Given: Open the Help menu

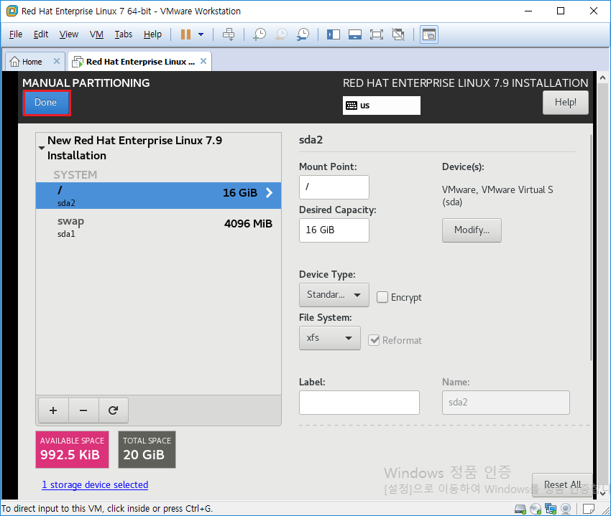Looking at the screenshot, I should tap(152, 34).
